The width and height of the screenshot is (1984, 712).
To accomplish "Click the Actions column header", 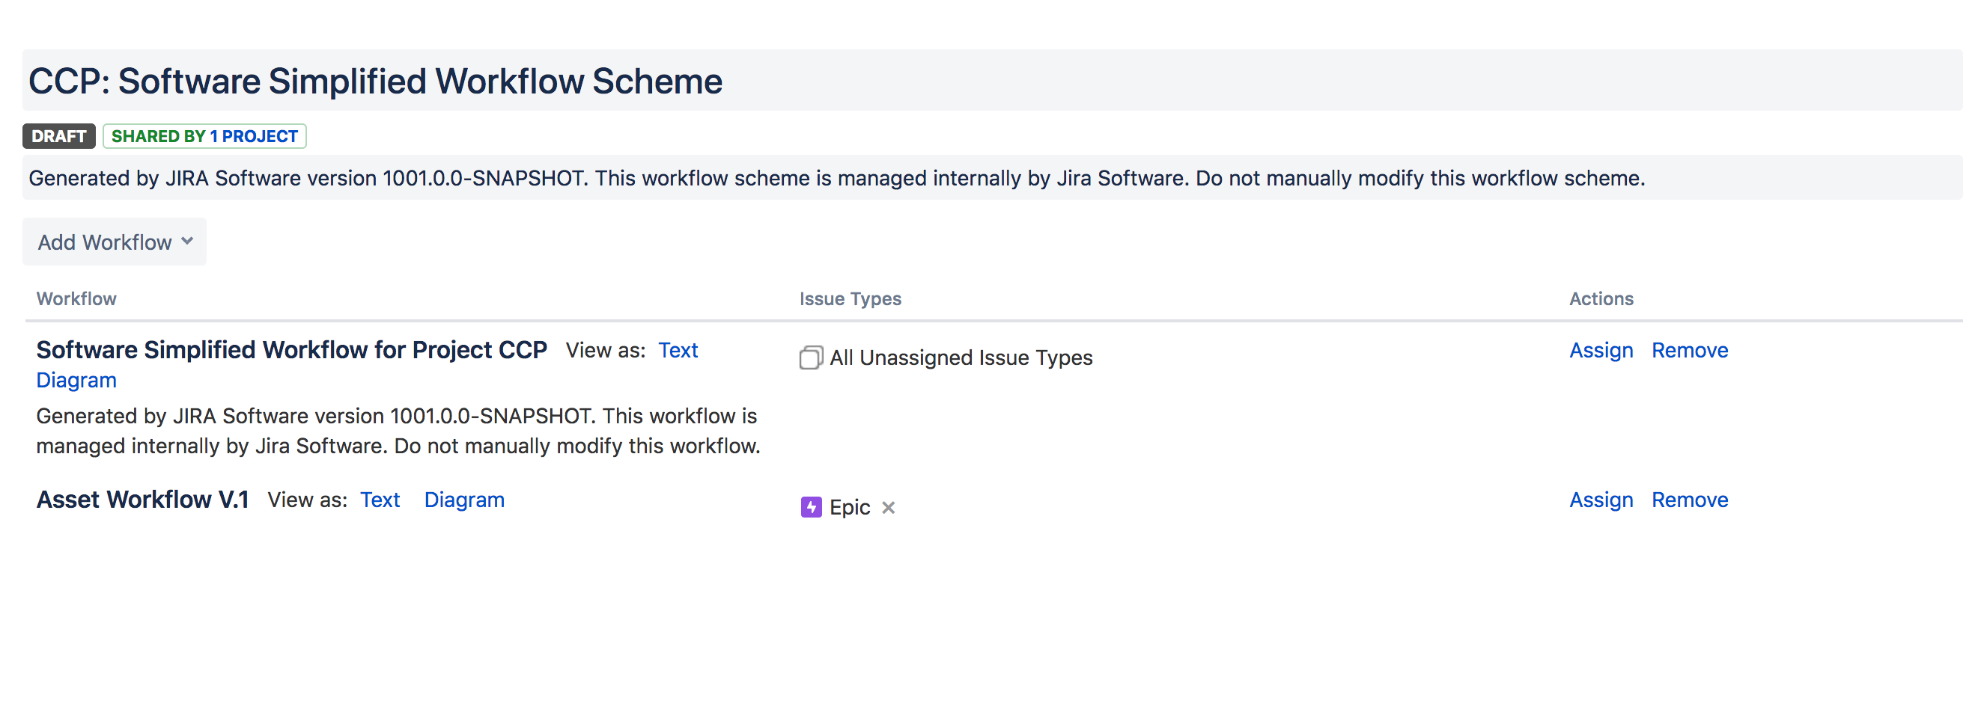I will [1601, 298].
